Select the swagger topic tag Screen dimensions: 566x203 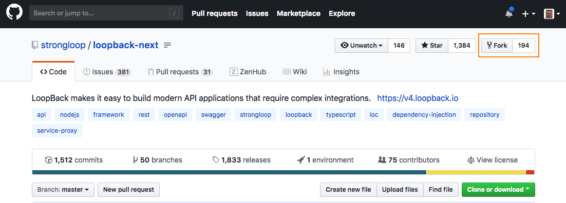213,115
